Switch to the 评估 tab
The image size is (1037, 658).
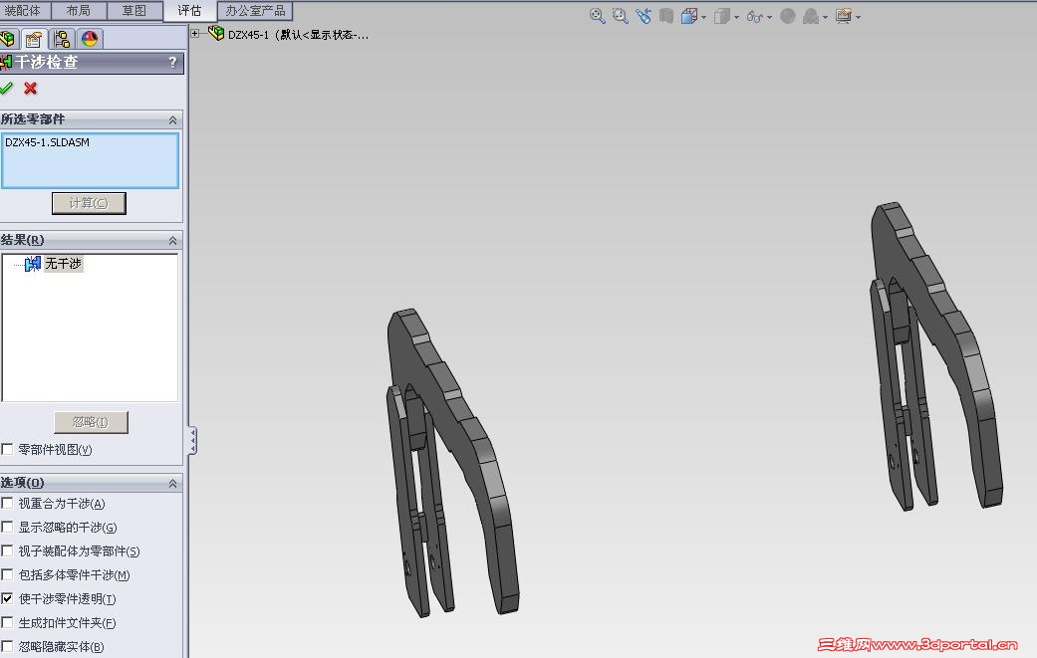tap(190, 11)
